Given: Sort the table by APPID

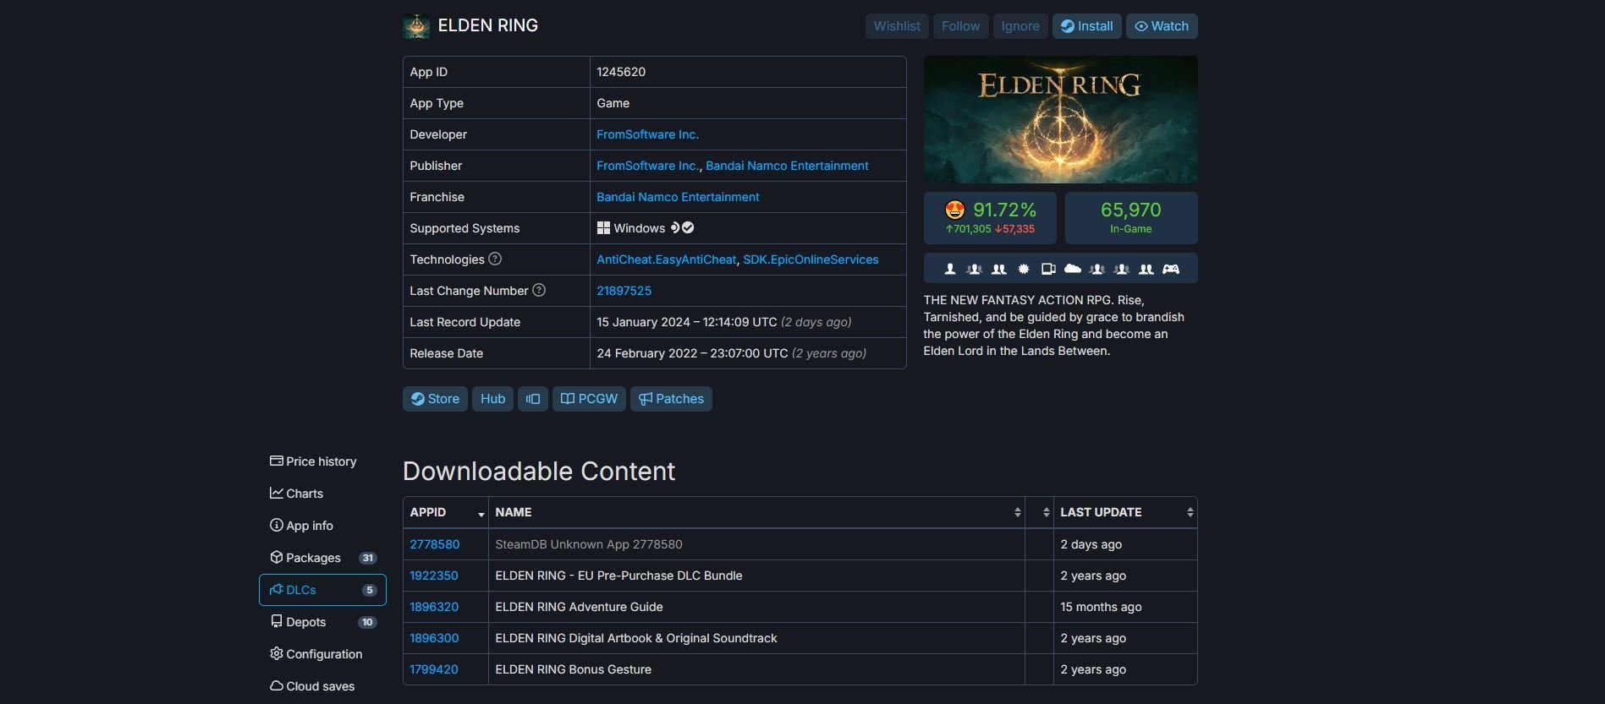Looking at the screenshot, I should click(445, 512).
